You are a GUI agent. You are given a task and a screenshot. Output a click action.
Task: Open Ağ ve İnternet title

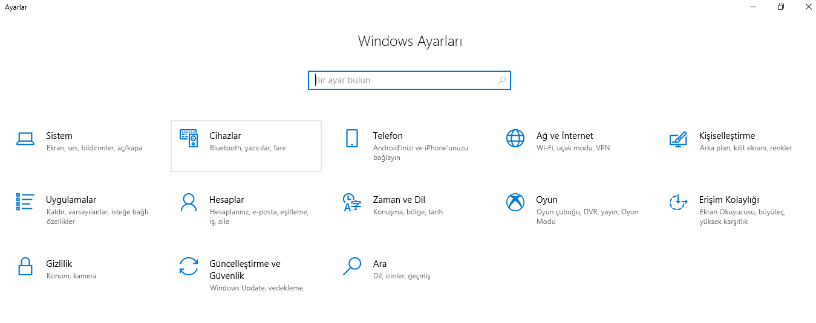(564, 136)
